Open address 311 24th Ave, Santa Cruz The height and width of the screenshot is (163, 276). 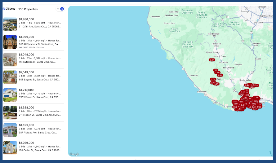tap(40, 27)
